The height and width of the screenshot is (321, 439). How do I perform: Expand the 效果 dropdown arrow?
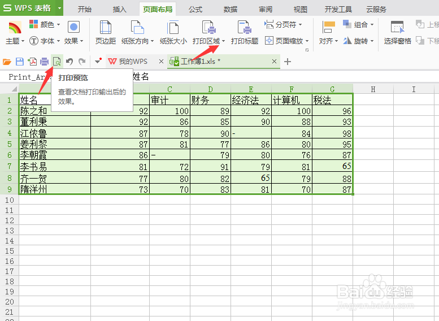82,41
